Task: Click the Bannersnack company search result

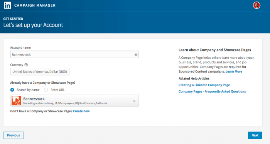Action: coord(74,101)
